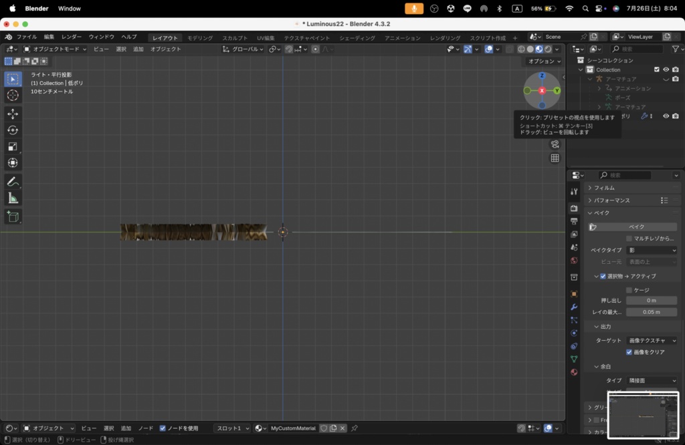Viewport: 685px width, 445px height.
Task: Click the レイの最大 0.05 m field
Action: (x=652, y=312)
